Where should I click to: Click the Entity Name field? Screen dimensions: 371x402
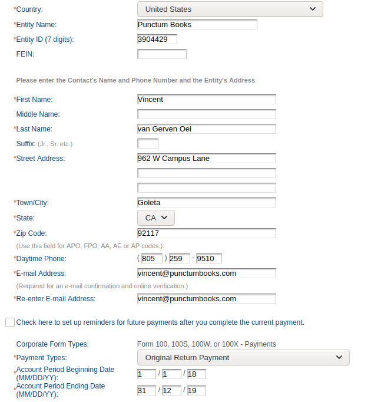(x=197, y=25)
